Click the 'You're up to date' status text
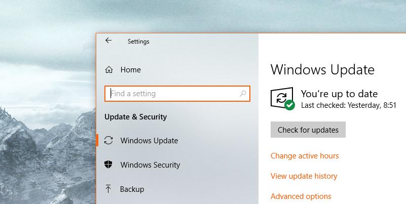The width and height of the screenshot is (406, 204). tap(339, 94)
